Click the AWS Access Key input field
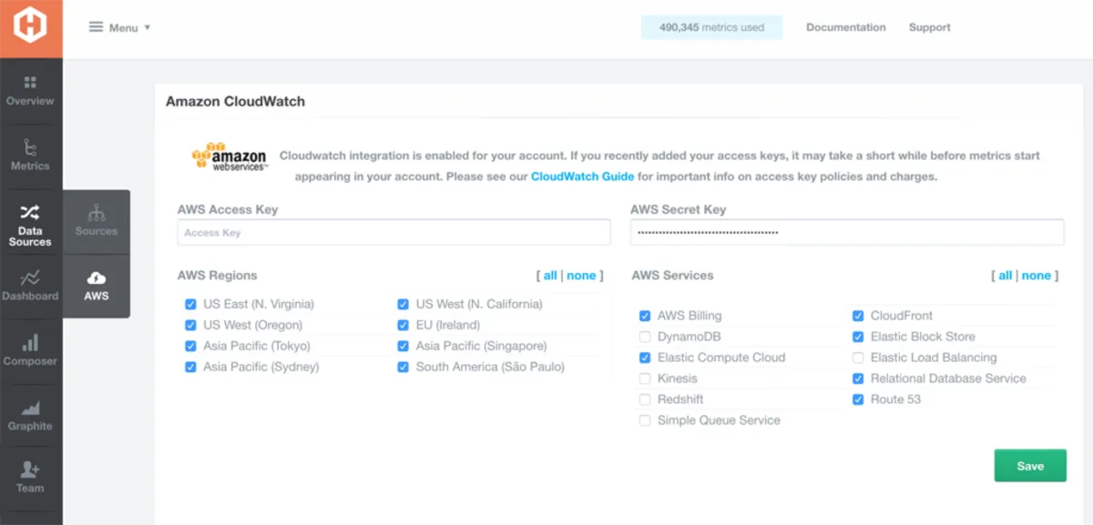1093x525 pixels. [393, 233]
